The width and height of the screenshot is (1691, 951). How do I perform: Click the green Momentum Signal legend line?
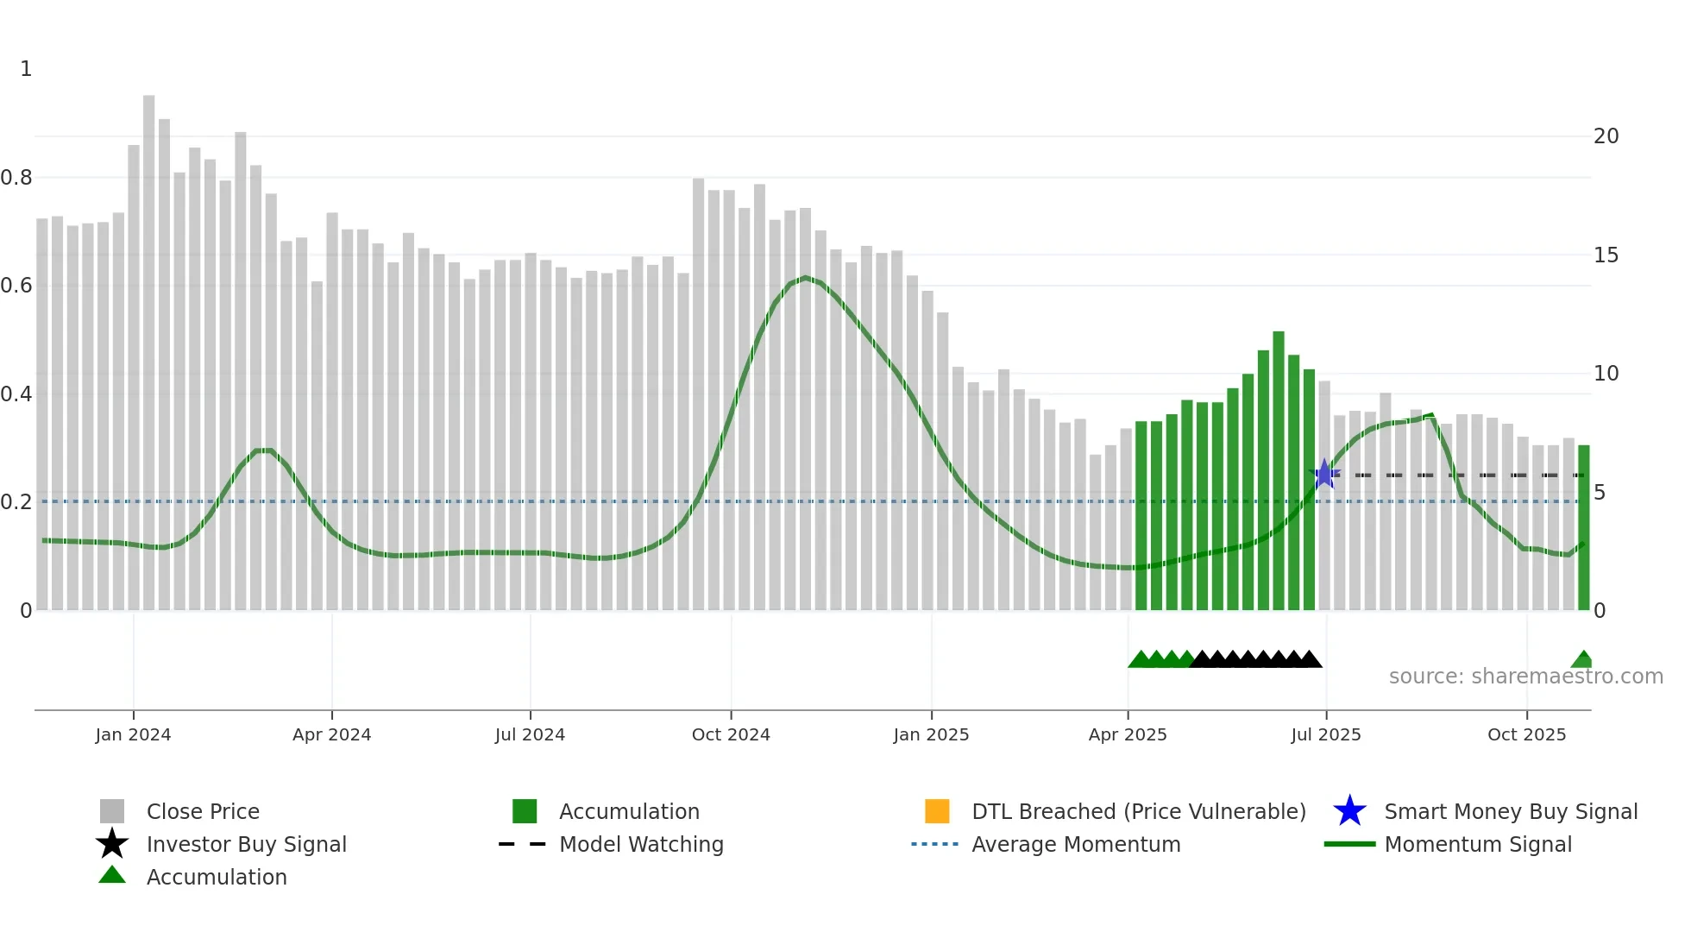tap(1349, 844)
